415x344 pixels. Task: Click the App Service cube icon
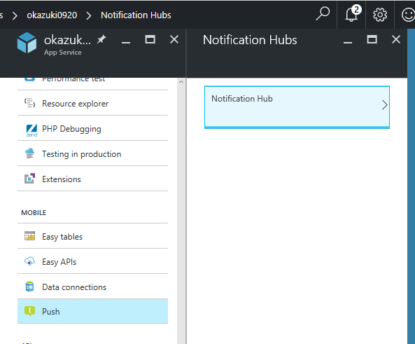pyautogui.click(x=27, y=43)
